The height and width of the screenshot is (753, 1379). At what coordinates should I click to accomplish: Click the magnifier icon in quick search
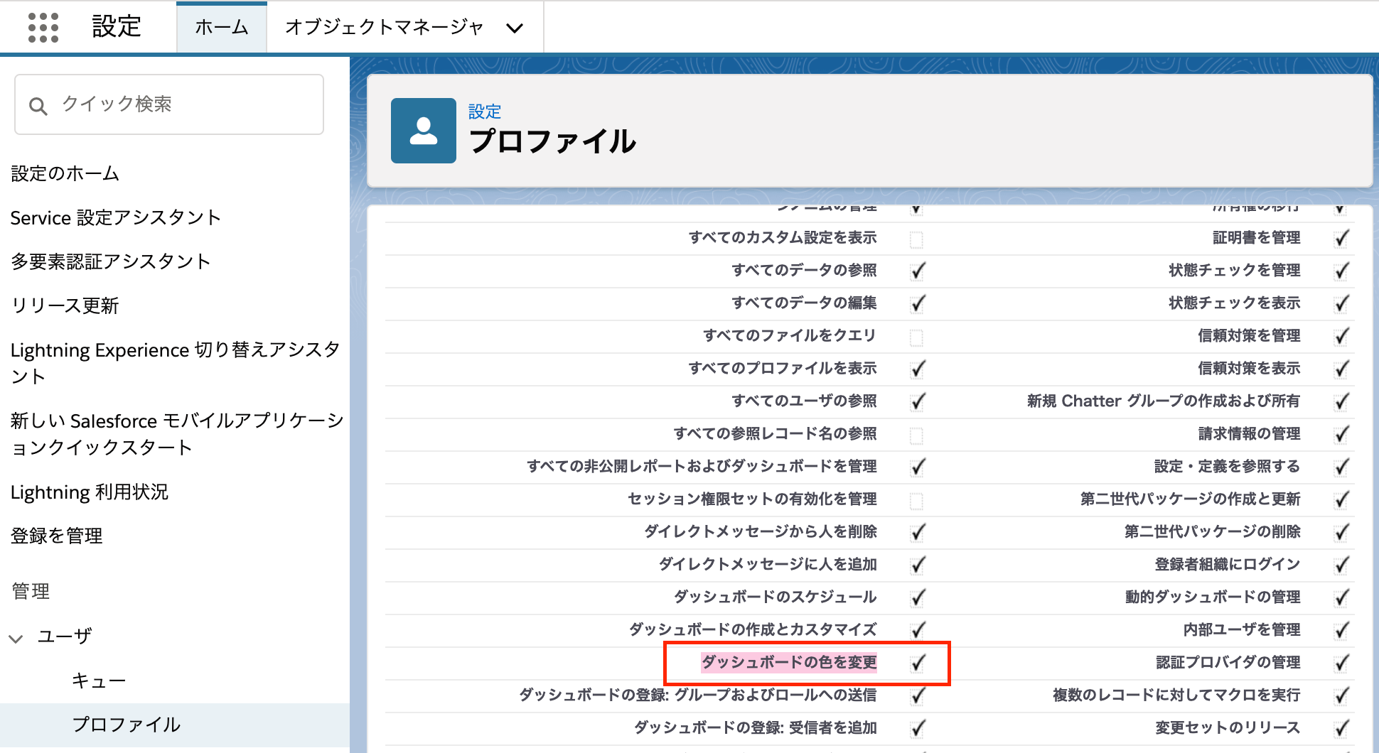point(38,106)
